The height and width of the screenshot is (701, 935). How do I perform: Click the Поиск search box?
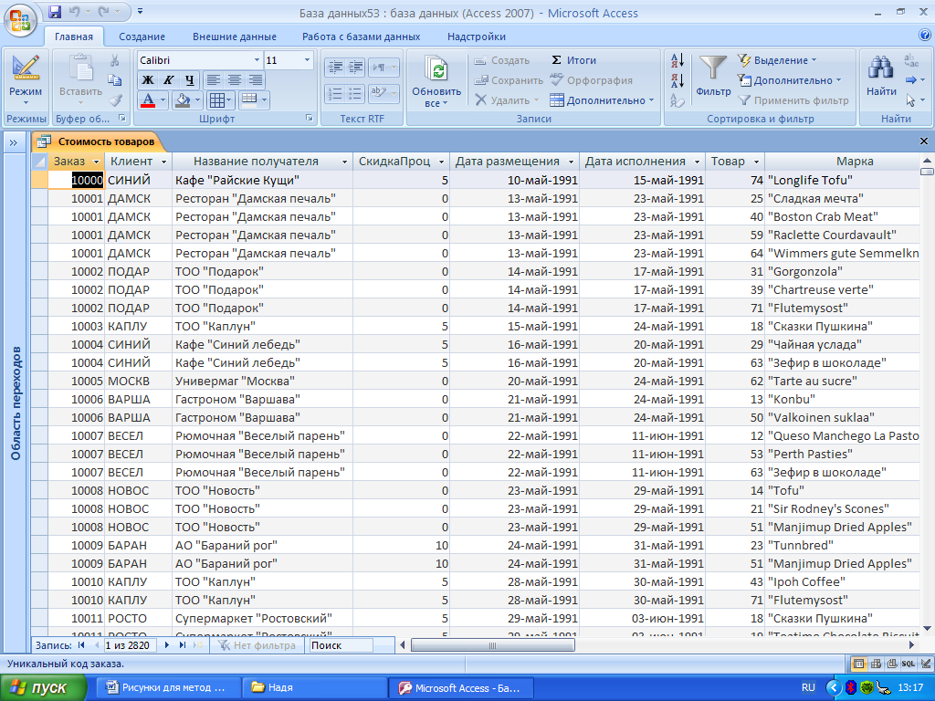341,645
